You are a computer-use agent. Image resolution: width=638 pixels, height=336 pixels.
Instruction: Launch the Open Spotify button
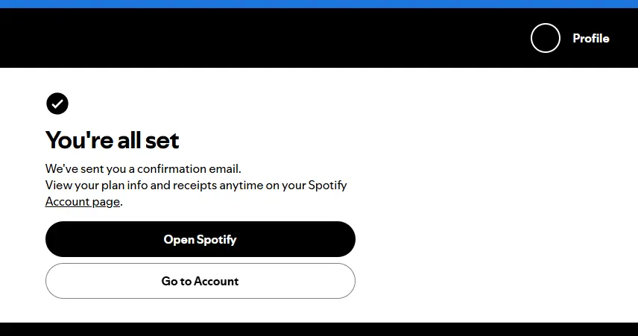[x=200, y=239]
